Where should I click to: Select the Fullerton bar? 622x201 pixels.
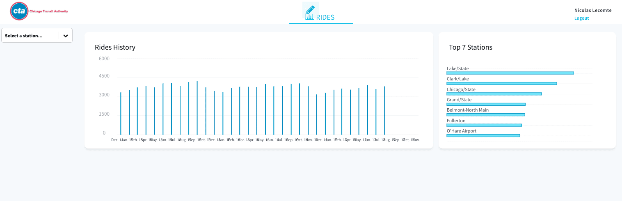point(484,125)
